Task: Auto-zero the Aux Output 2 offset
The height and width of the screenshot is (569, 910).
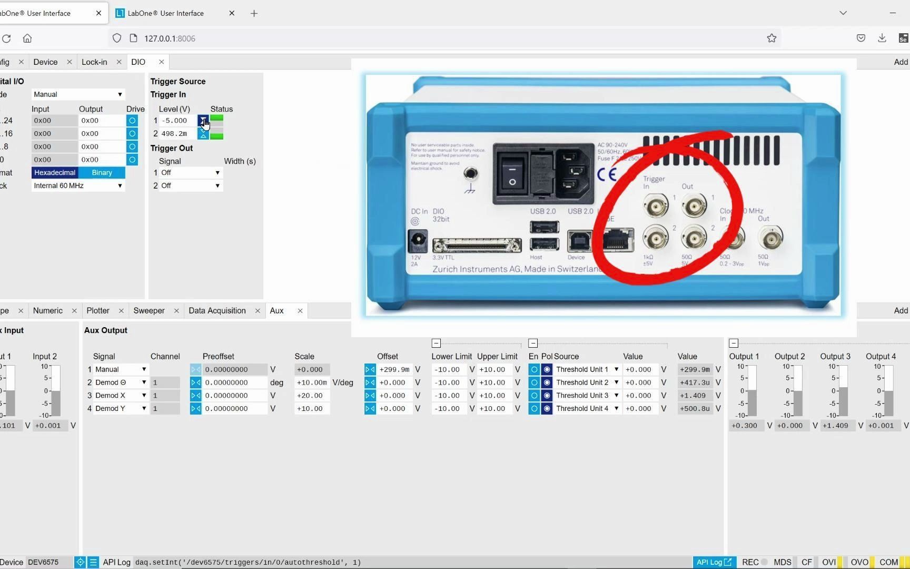Action: click(x=370, y=383)
